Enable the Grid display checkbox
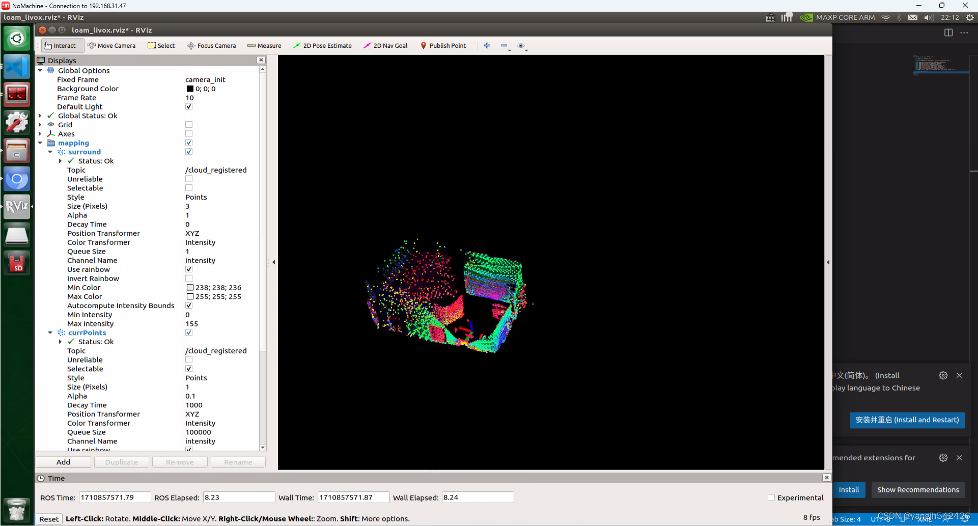Viewport: 978px width, 526px height. click(x=189, y=125)
